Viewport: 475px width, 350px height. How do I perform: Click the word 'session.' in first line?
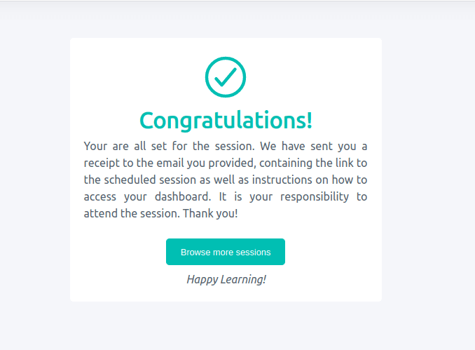235,146
